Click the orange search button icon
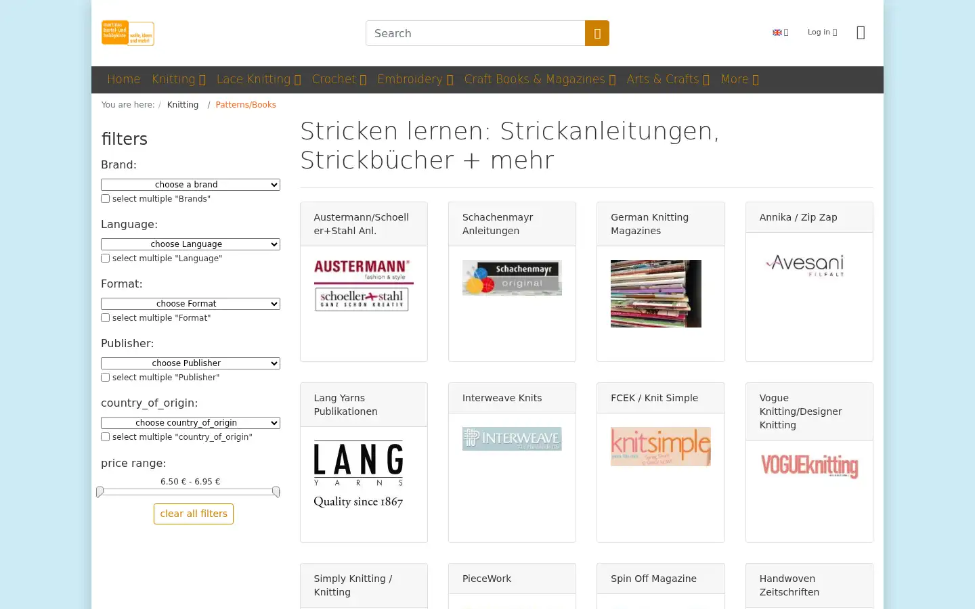This screenshot has height=609, width=975. click(597, 33)
